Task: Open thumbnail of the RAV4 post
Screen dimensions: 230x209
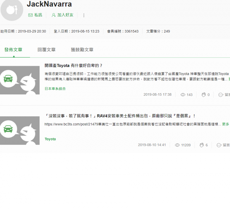Action: coord(20,131)
